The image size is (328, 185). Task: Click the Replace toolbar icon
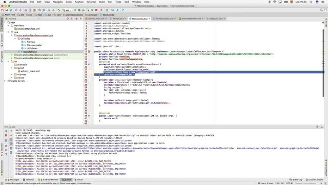point(44,10)
